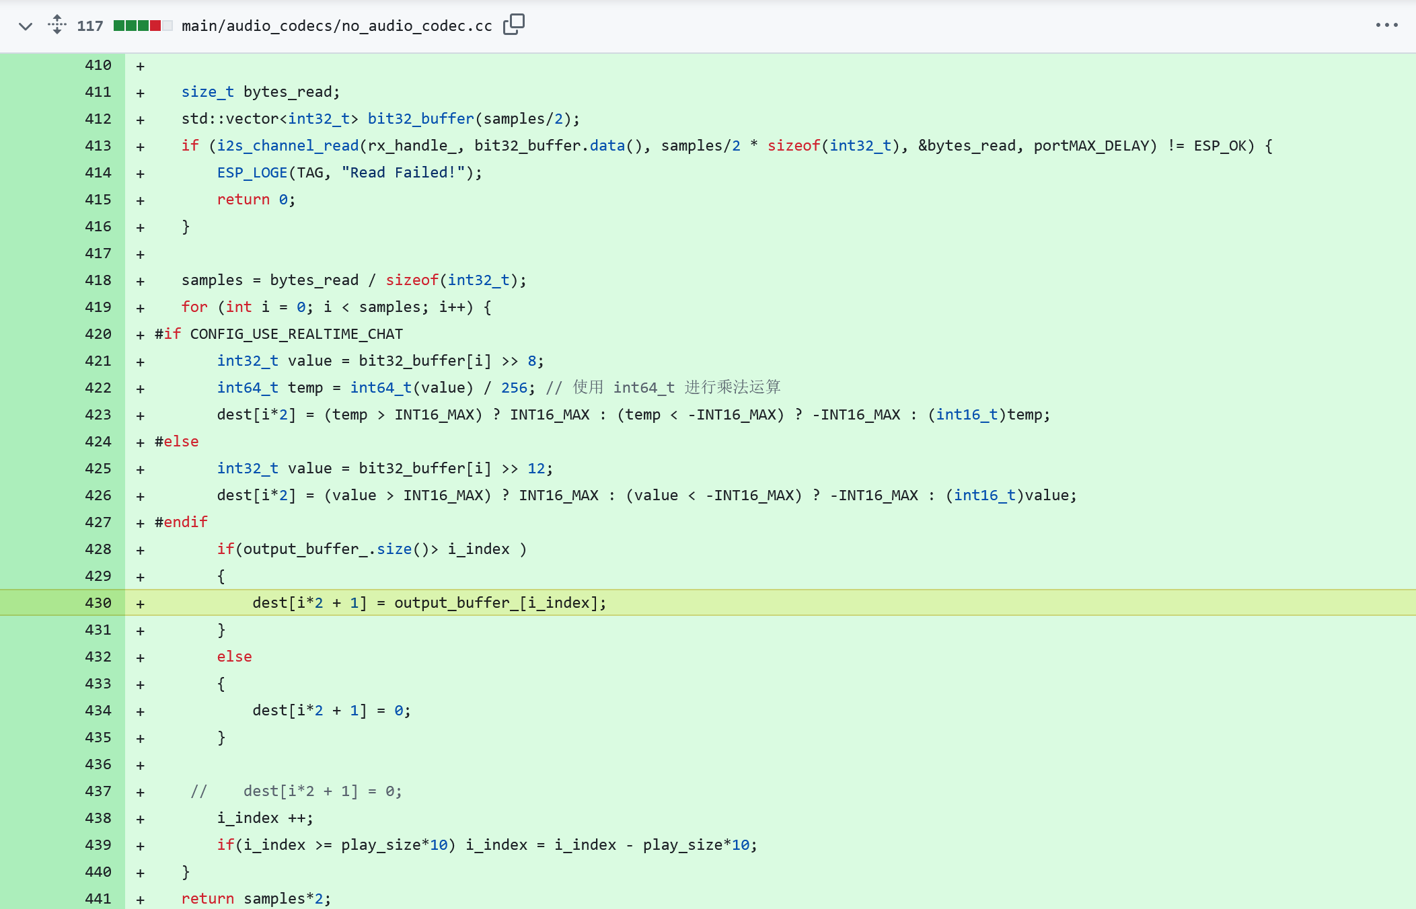Click on the highlighted dest output_buffer_ code line
Screen dimensions: 1416x909
coord(429,603)
